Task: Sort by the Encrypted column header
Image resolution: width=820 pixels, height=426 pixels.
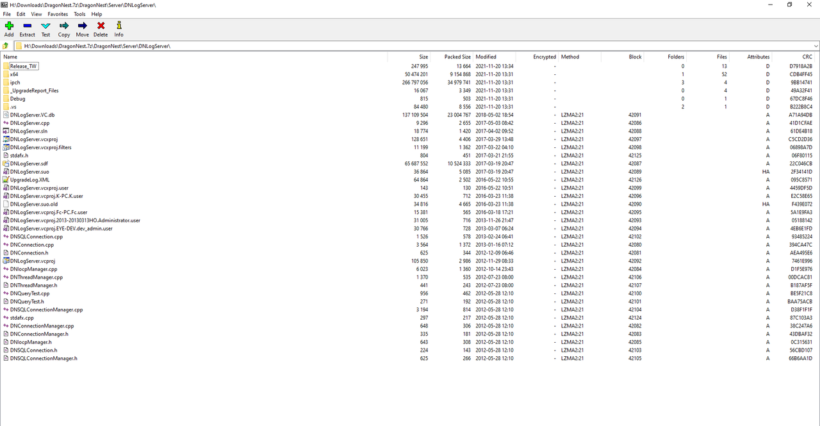Action: tap(537, 57)
